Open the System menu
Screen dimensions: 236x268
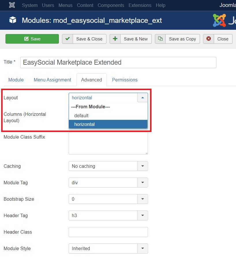pyautogui.click(x=30, y=5)
